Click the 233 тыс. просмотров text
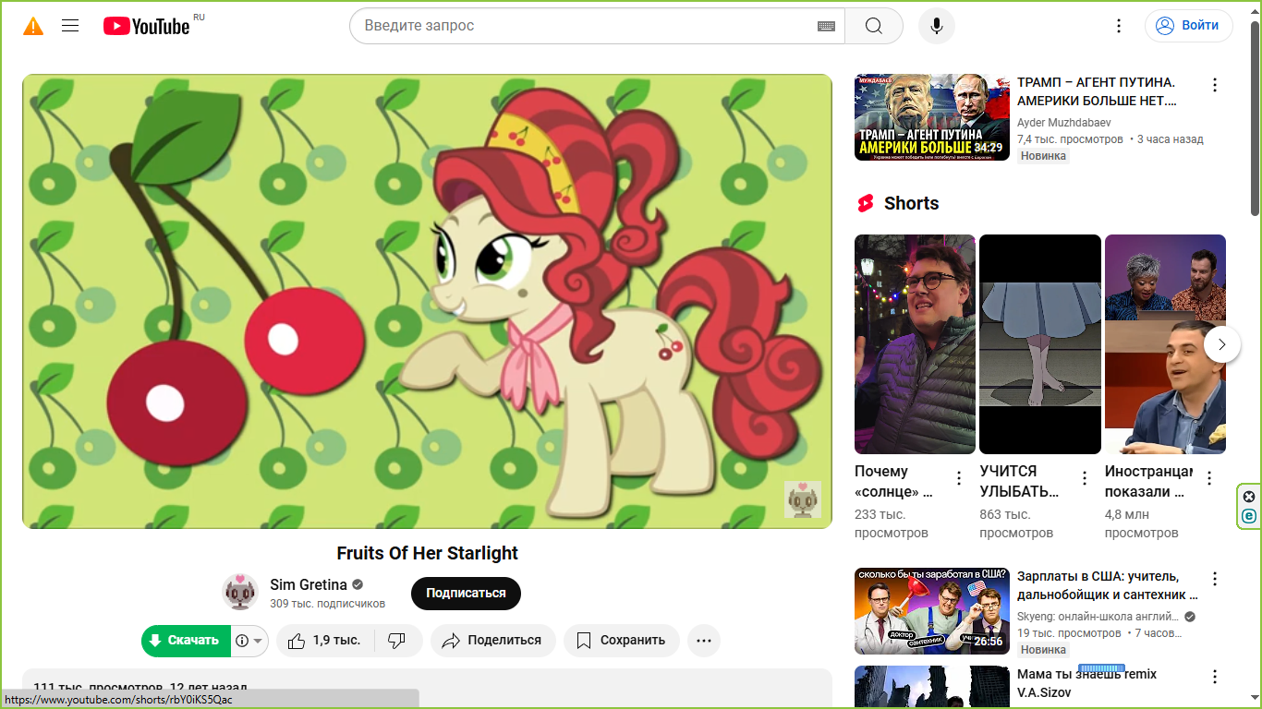Image resolution: width=1262 pixels, height=709 pixels. pyautogui.click(x=892, y=523)
